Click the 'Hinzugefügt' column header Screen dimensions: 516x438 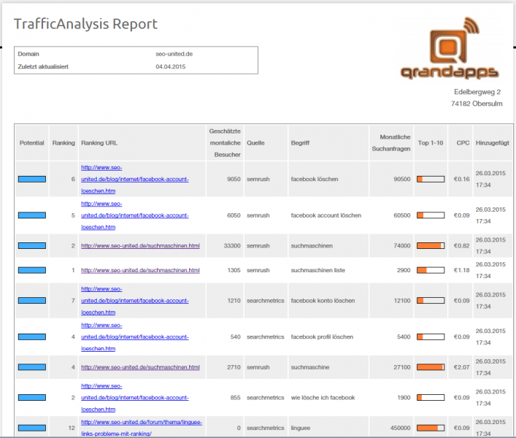click(493, 143)
